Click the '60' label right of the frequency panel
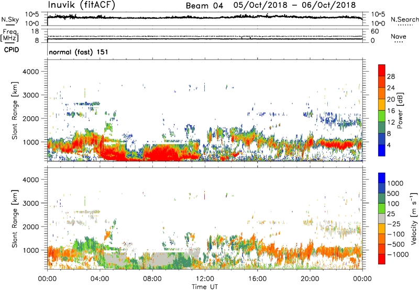This screenshot has width=419, height=290. click(375, 31)
